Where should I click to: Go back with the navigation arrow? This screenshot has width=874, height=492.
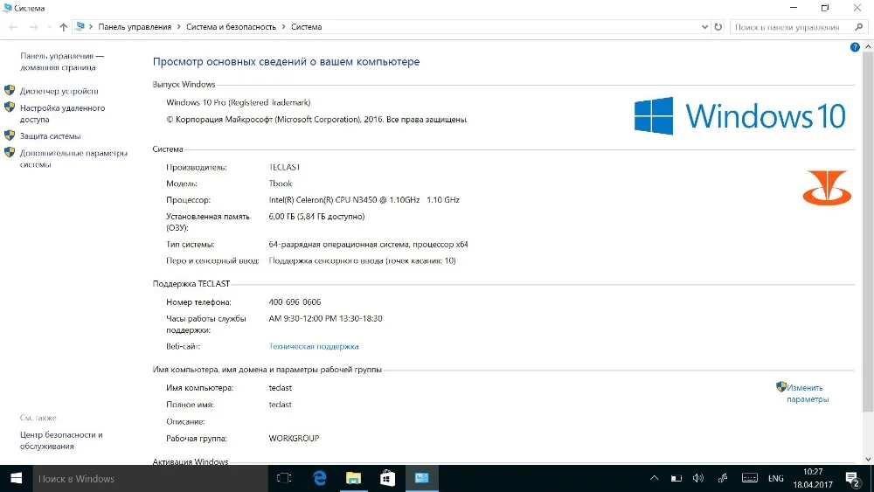tap(13, 27)
